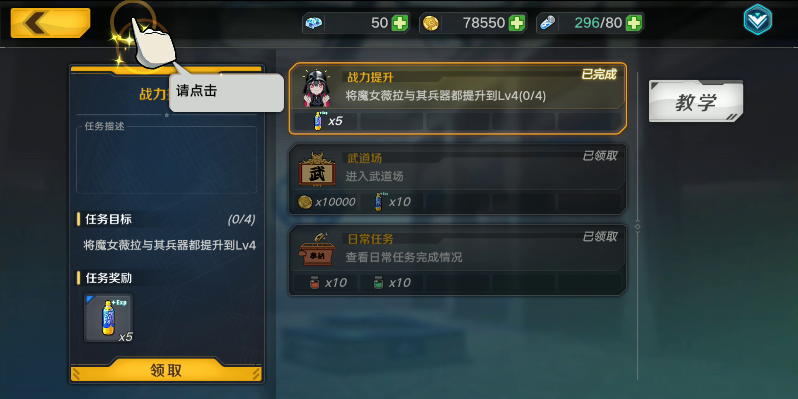Open the 教学 tutorial tab
798x399 pixels.
pyautogui.click(x=696, y=101)
